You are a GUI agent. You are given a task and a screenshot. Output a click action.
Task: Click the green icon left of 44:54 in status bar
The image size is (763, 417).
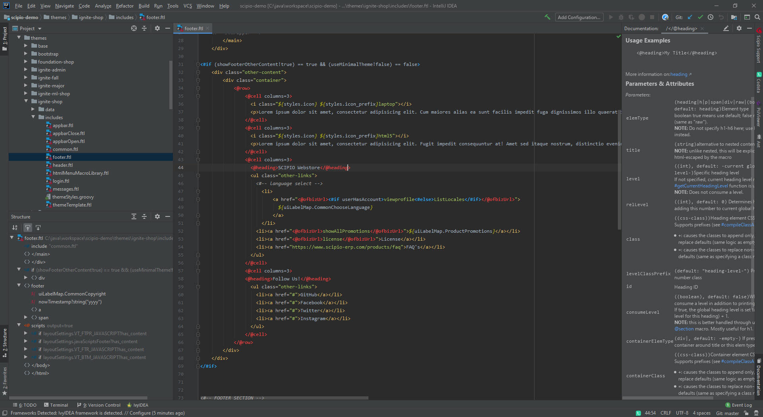pyautogui.click(x=638, y=413)
